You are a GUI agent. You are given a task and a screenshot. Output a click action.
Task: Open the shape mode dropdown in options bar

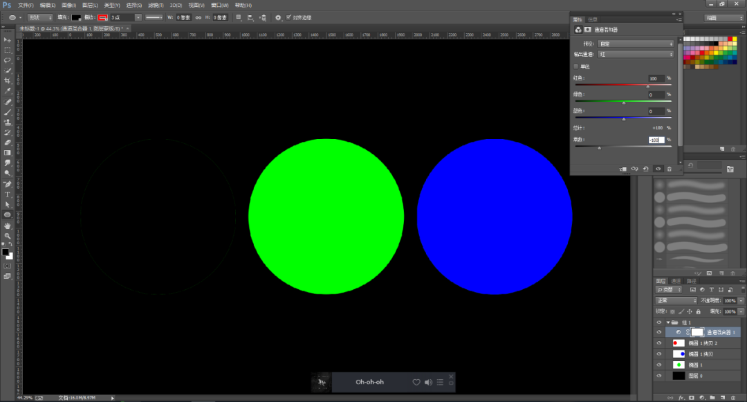pyautogui.click(x=41, y=17)
